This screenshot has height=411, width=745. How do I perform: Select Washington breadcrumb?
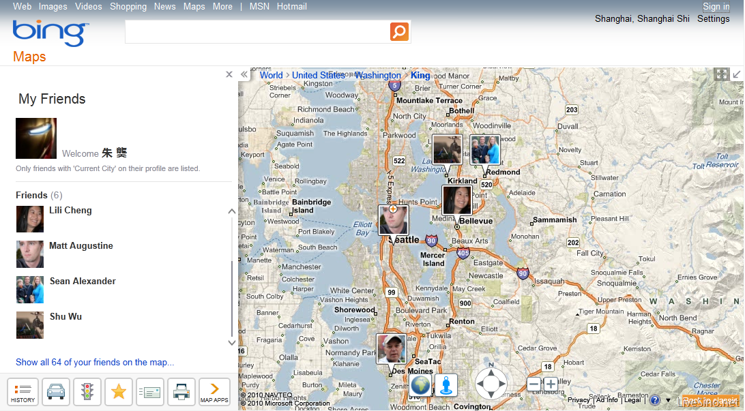pos(379,76)
